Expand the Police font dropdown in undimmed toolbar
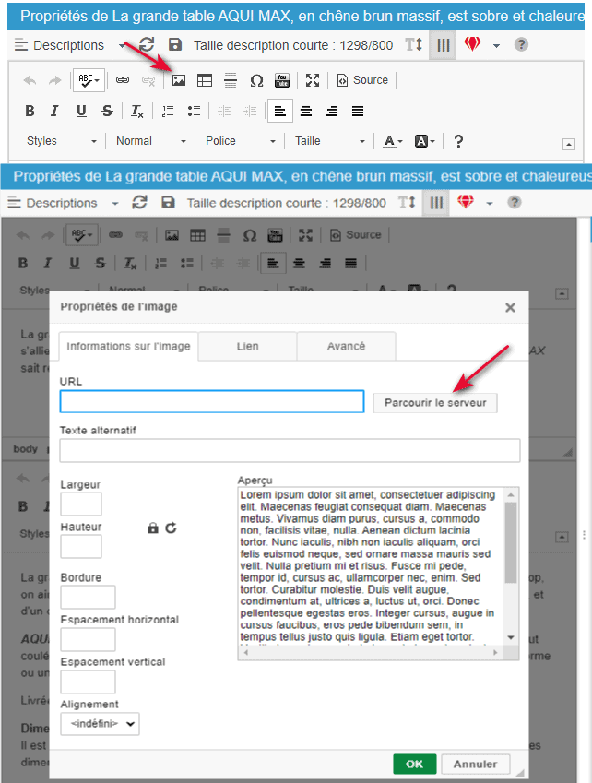Image resolution: width=592 pixels, height=783 pixels. tap(240, 141)
